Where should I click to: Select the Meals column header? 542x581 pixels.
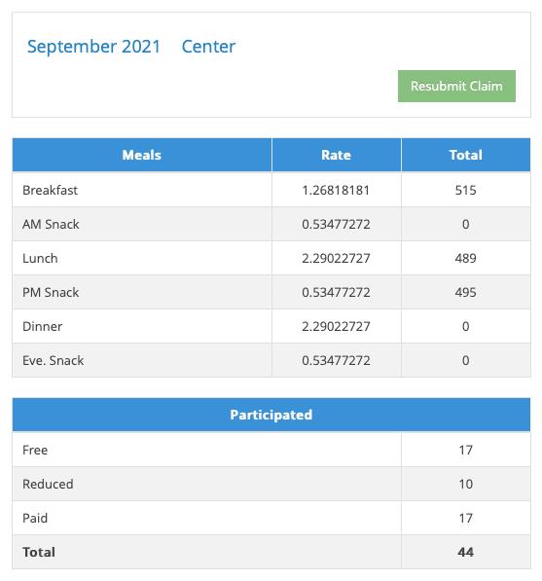click(142, 155)
